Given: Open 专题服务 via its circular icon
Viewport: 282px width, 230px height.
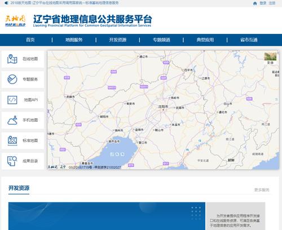Looking at the screenshot, I should coord(12,79).
